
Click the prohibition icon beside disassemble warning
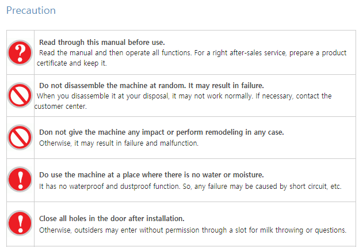pyautogui.click(x=20, y=95)
